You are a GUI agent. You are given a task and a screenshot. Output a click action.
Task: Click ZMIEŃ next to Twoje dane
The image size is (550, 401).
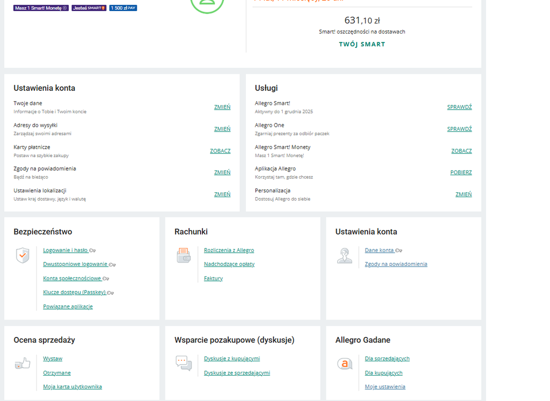click(x=222, y=107)
